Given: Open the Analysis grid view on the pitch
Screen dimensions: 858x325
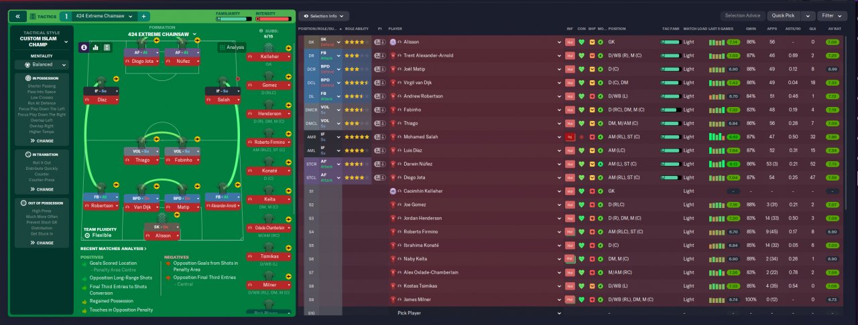Looking at the screenshot, I should [231, 47].
